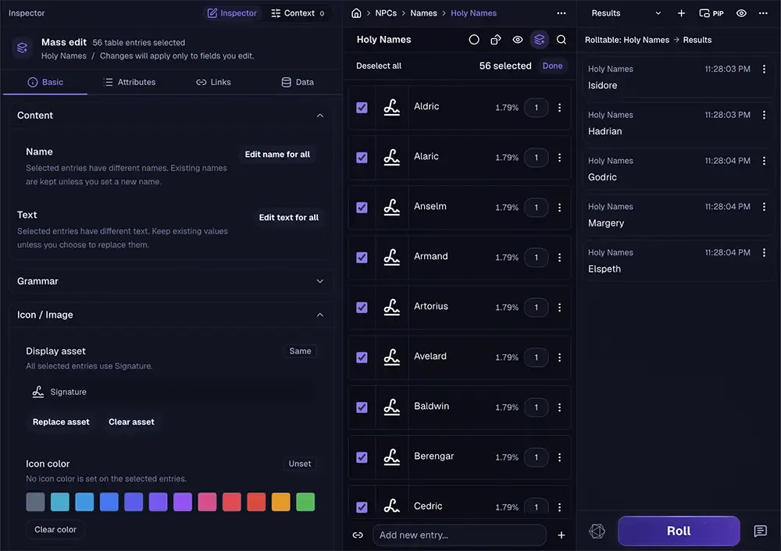Open the Baldwin entry options menu

(559, 407)
